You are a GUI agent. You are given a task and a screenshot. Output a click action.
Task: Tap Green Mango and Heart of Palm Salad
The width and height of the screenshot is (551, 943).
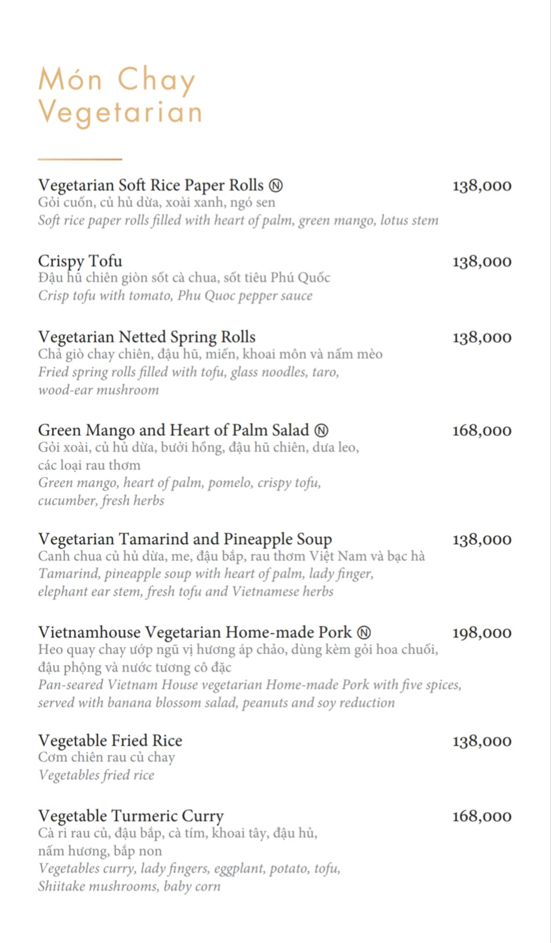pos(173,430)
